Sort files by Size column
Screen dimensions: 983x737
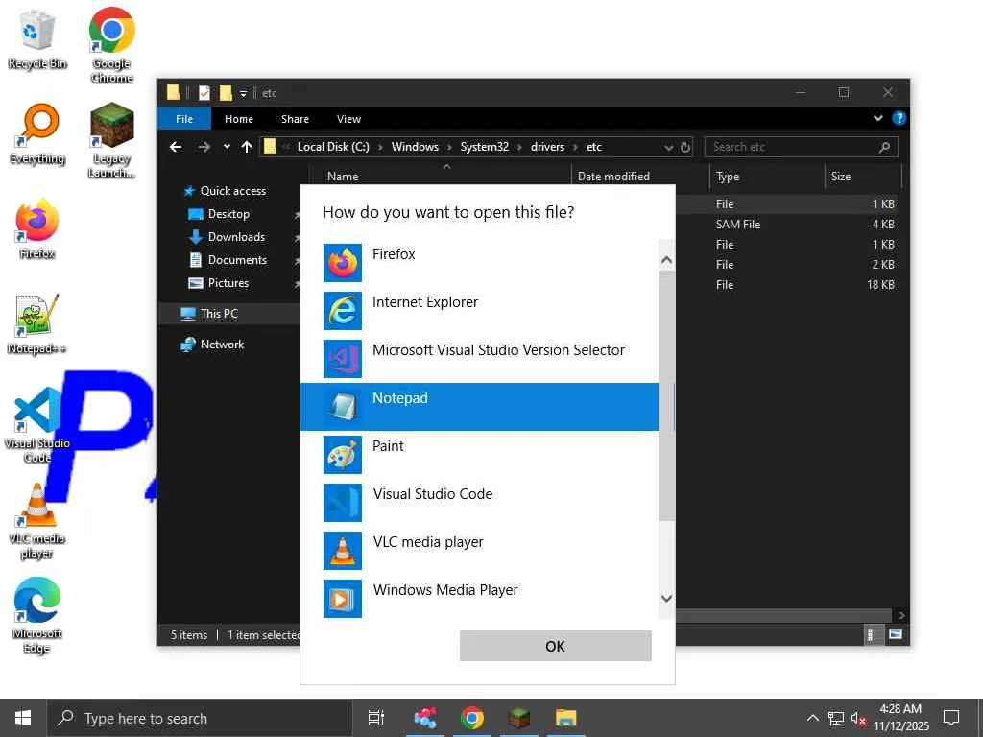[863, 177]
